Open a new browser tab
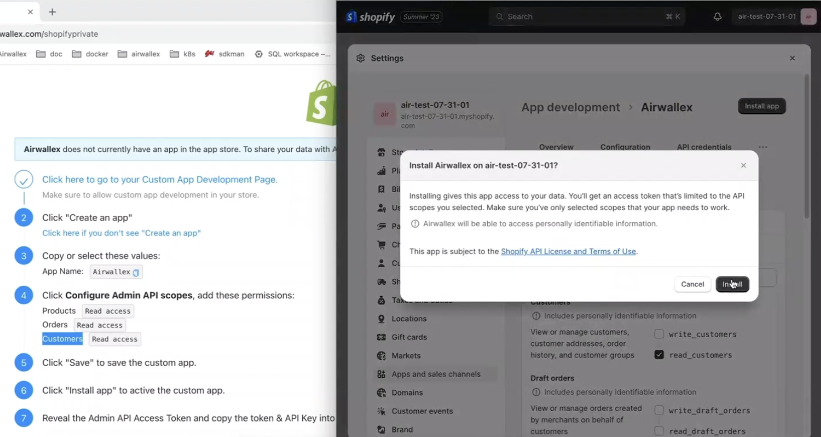Viewport: 821px width, 437px height. coord(52,12)
